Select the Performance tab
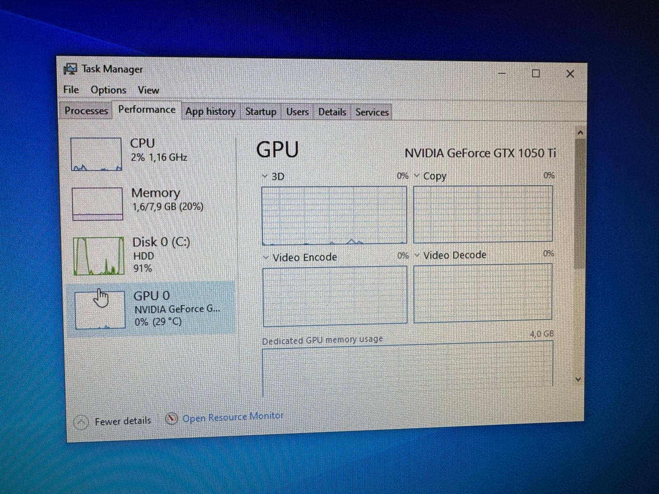 click(147, 110)
